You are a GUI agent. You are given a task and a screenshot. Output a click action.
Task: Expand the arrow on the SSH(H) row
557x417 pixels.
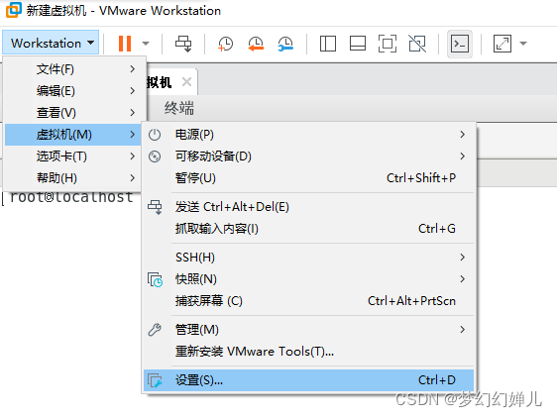coord(462,258)
